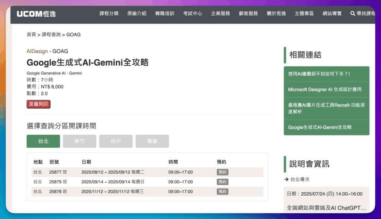Click the 全端網站與雲端及AI ChatGPT briefing title
The image size is (381, 219).
pos(326,208)
